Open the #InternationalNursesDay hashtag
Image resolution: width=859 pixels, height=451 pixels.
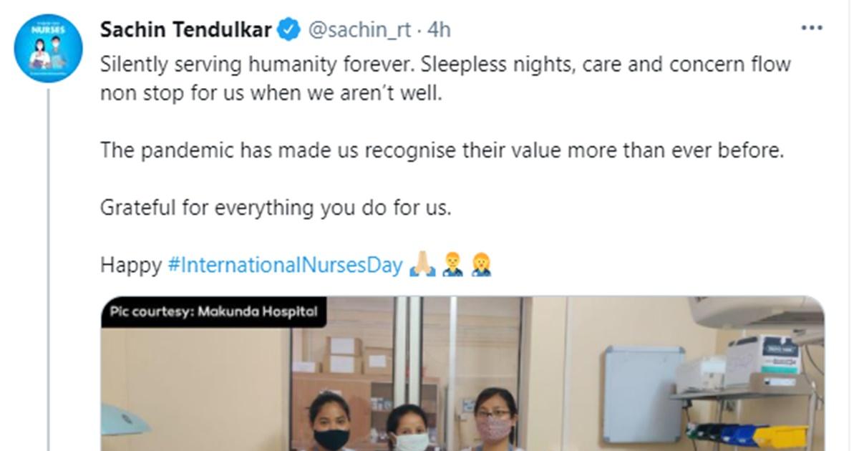point(285,266)
